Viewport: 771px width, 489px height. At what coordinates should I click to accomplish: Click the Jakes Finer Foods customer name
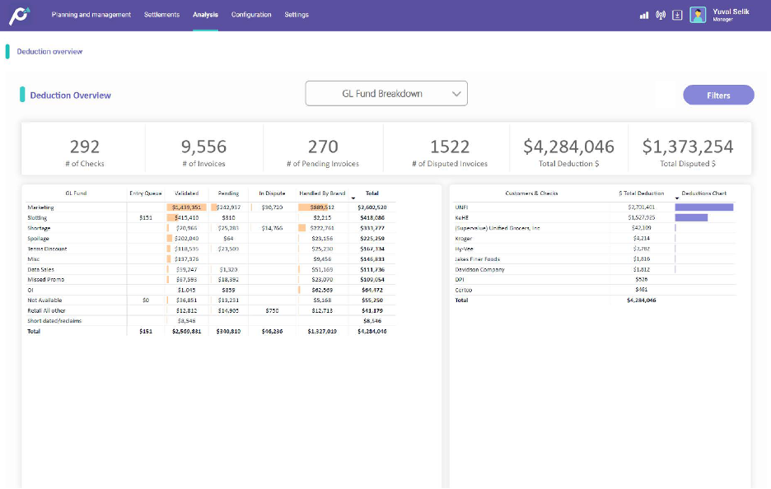tap(478, 259)
